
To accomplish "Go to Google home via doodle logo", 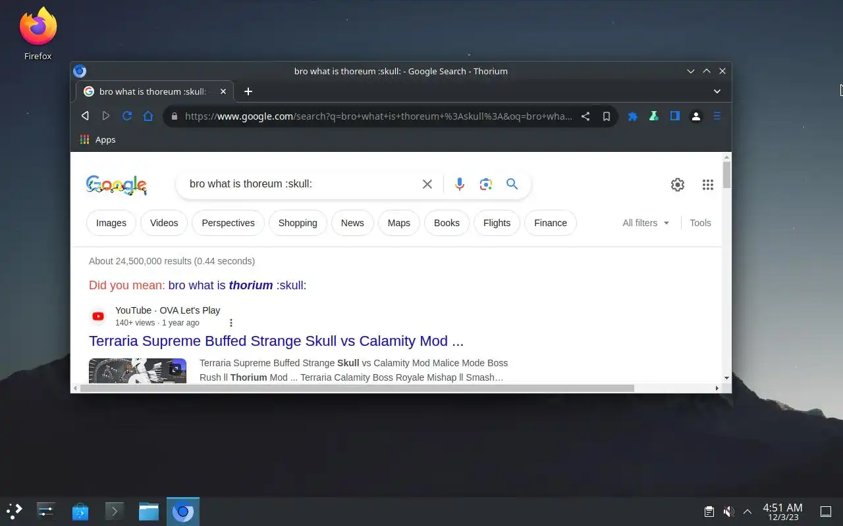I will [x=117, y=185].
